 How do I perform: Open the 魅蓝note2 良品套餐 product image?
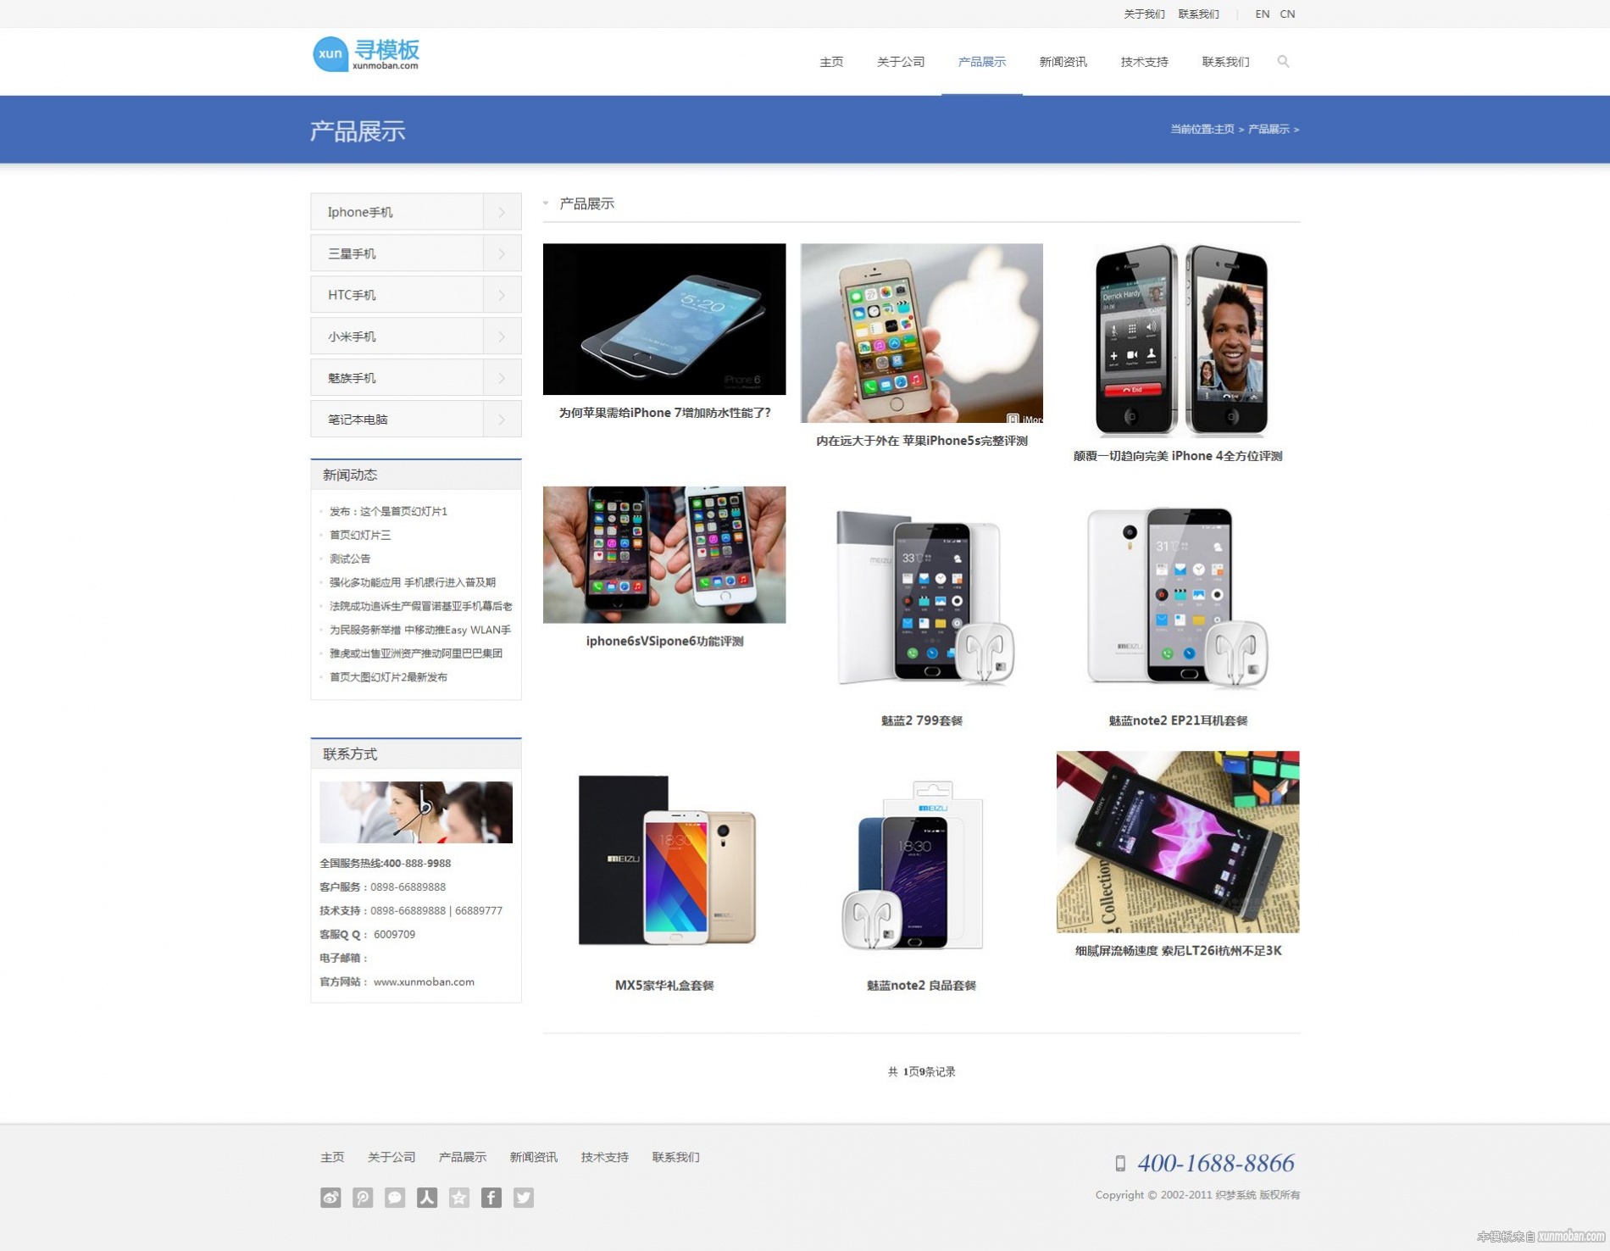click(x=921, y=859)
